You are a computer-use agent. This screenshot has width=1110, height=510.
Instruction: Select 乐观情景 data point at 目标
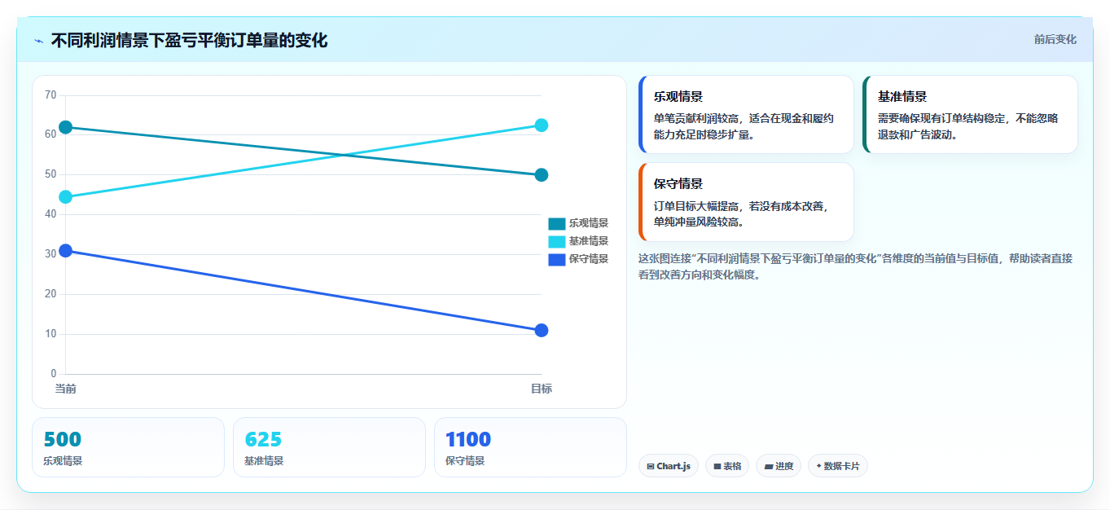point(542,175)
